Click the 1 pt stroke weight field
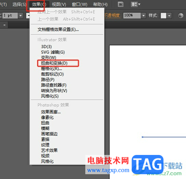The image size is (186, 179). pos(10,15)
